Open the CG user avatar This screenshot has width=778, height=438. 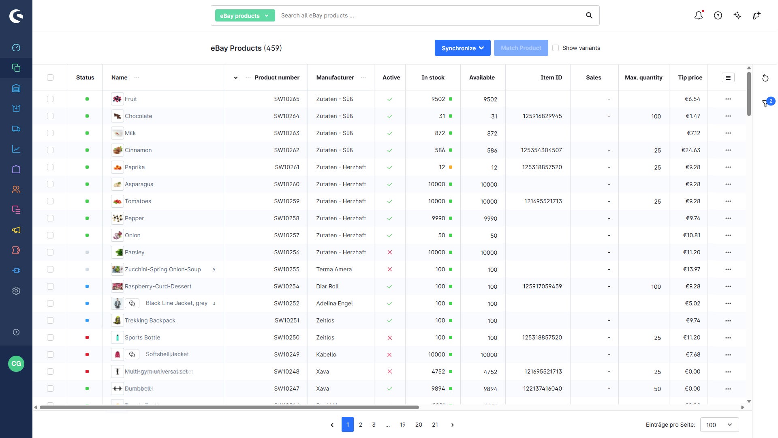(16, 363)
